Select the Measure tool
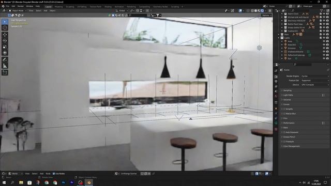Viewport: 331px width, 186px height. [x=5, y=66]
